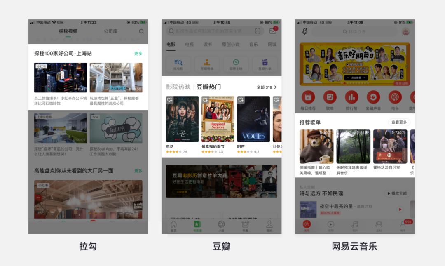Select the 电影 tab in 豆瓣
This screenshot has width=445, height=266.
coord(171,45)
